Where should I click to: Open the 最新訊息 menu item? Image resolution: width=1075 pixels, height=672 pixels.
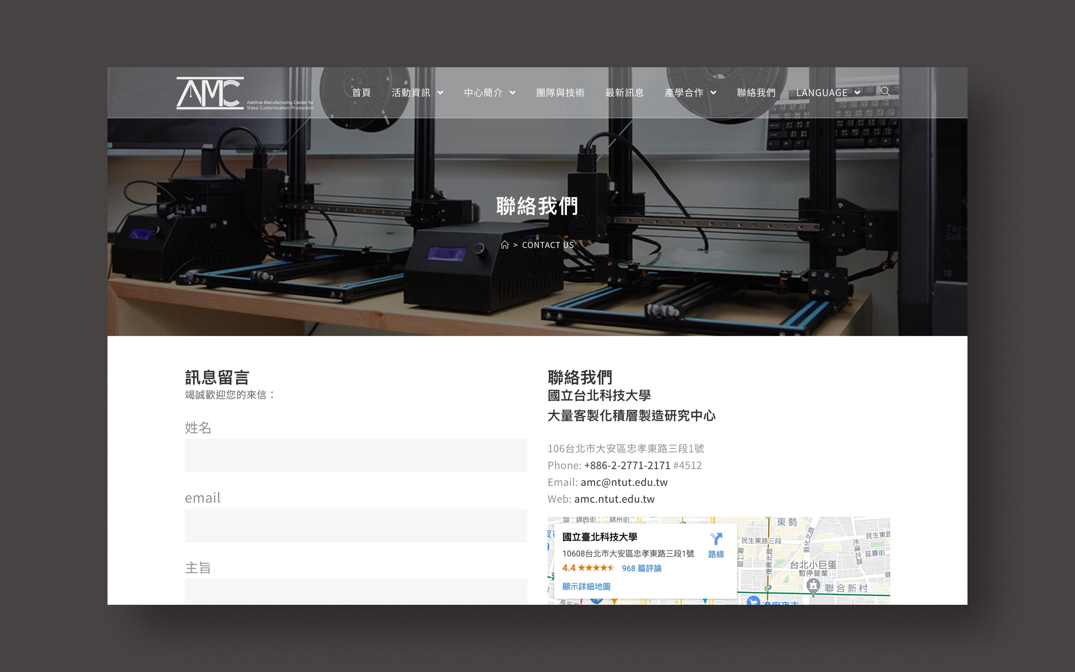[624, 93]
